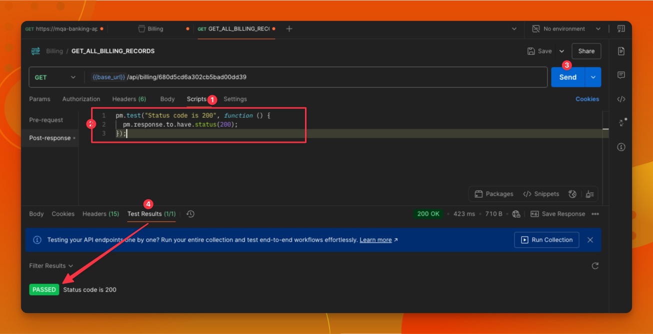Select the Scripts tab
653x334 pixels.
click(196, 99)
